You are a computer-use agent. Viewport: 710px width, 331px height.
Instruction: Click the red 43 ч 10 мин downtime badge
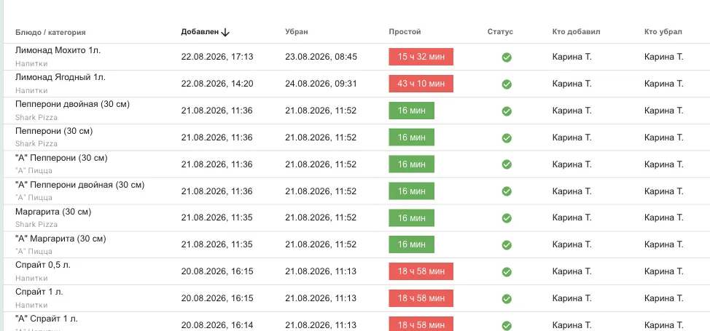click(x=421, y=84)
